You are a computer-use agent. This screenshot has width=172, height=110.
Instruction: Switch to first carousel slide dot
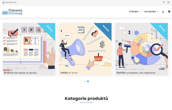pyautogui.click(x=85, y=81)
